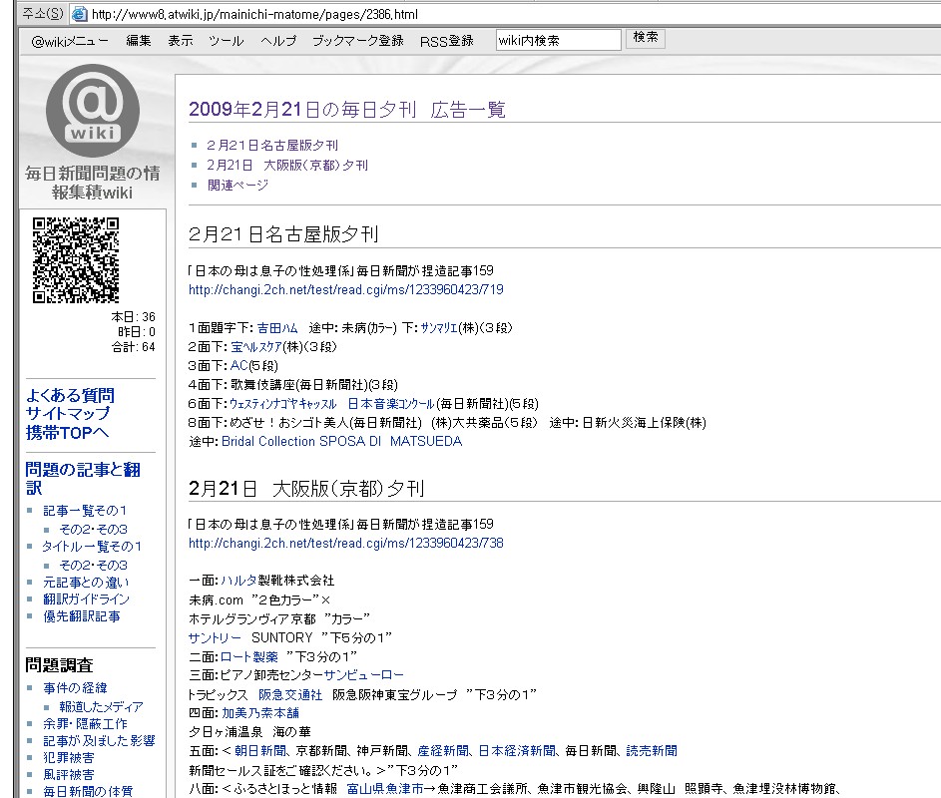Open the changi.2ch.net link ending in 719
The width and height of the screenshot is (941, 798).
pos(345,290)
